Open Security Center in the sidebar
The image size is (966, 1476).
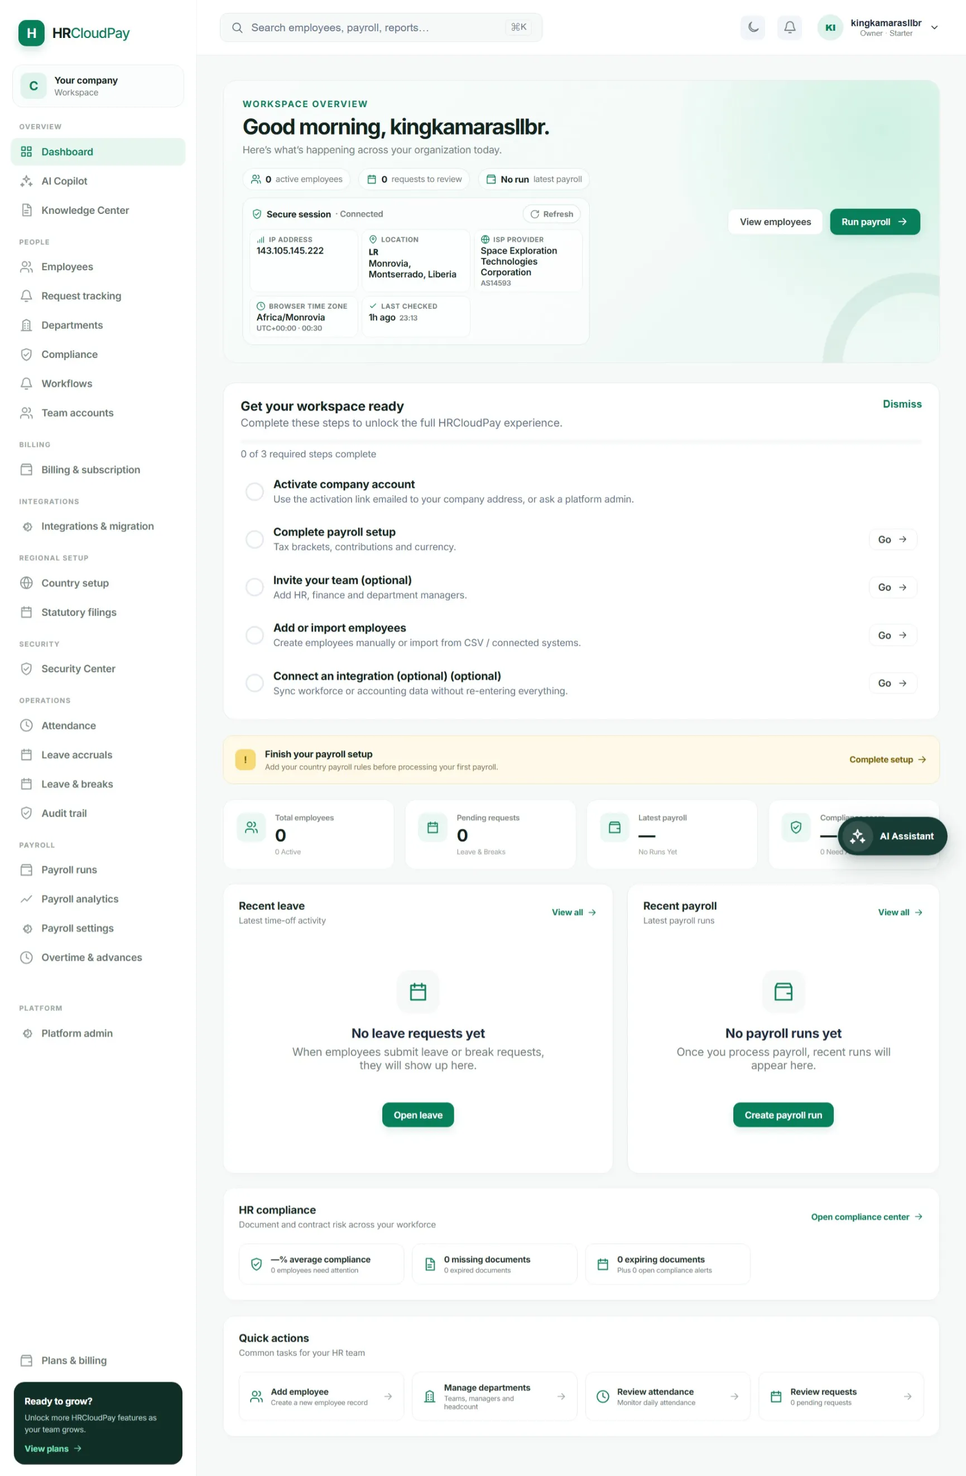pos(98,669)
